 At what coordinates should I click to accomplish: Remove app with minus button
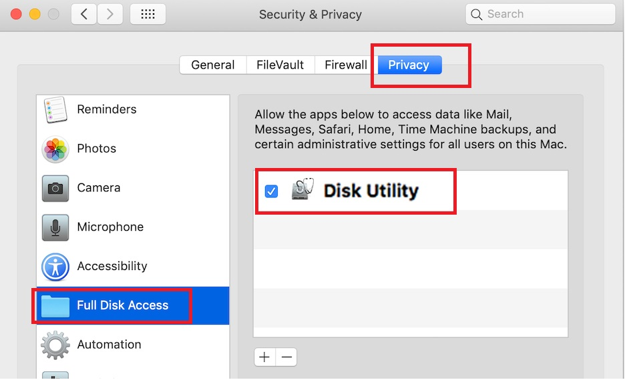coord(286,357)
